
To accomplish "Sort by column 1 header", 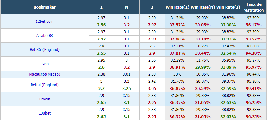I will [101, 7].
